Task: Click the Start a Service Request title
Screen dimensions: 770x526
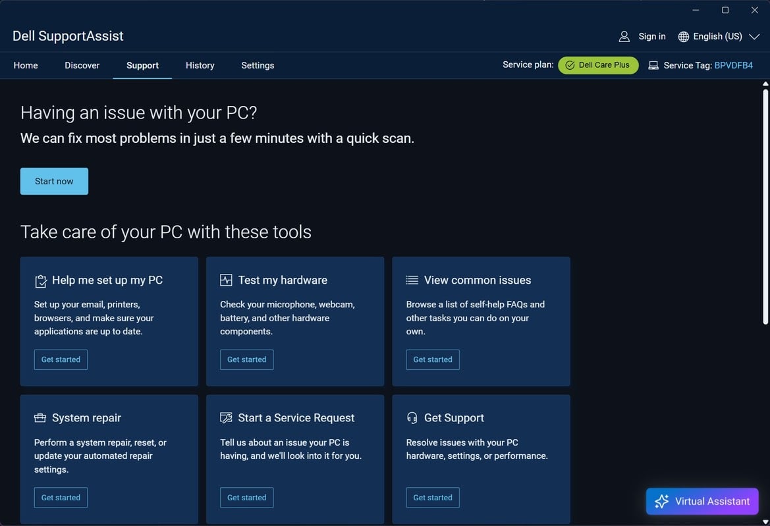Action: (296, 417)
